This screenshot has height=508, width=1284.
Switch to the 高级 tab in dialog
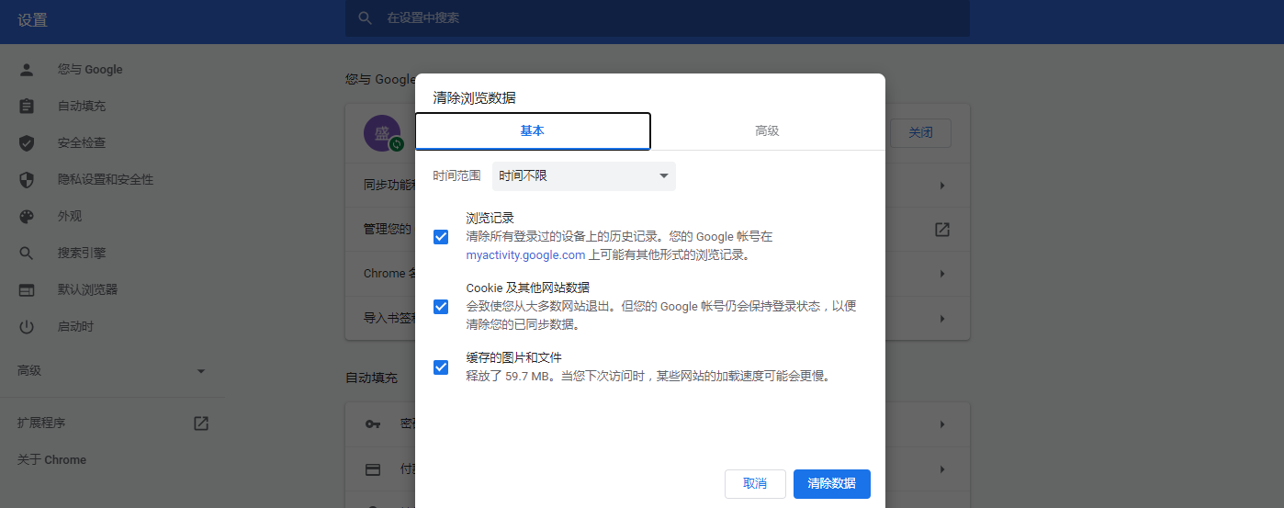(767, 131)
